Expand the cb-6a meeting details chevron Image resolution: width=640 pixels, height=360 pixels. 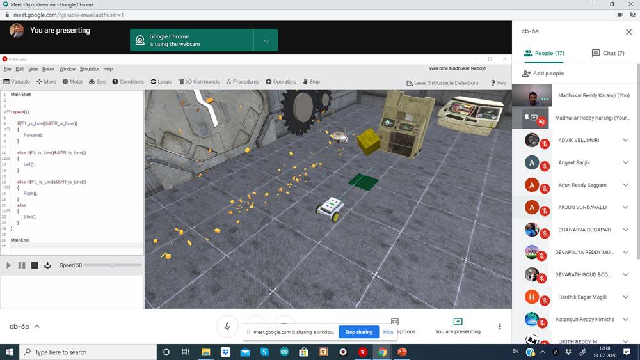(x=37, y=327)
